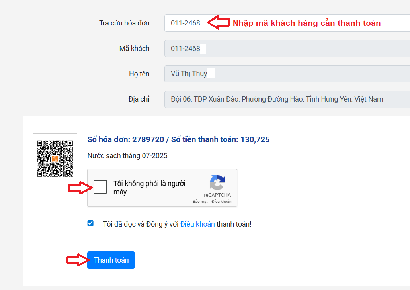
Task: Click the Họ tên field
Action: (287, 74)
